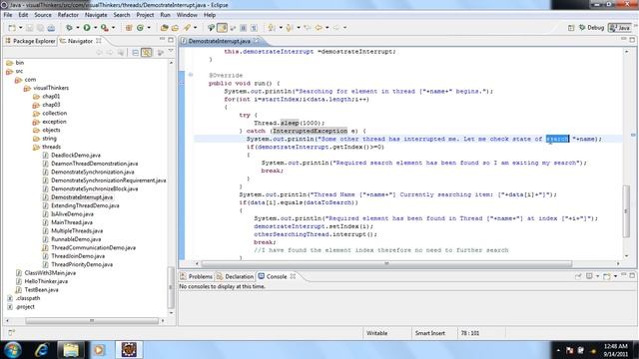Switch to the Declaration tab
The image size is (639, 359).
(x=236, y=276)
